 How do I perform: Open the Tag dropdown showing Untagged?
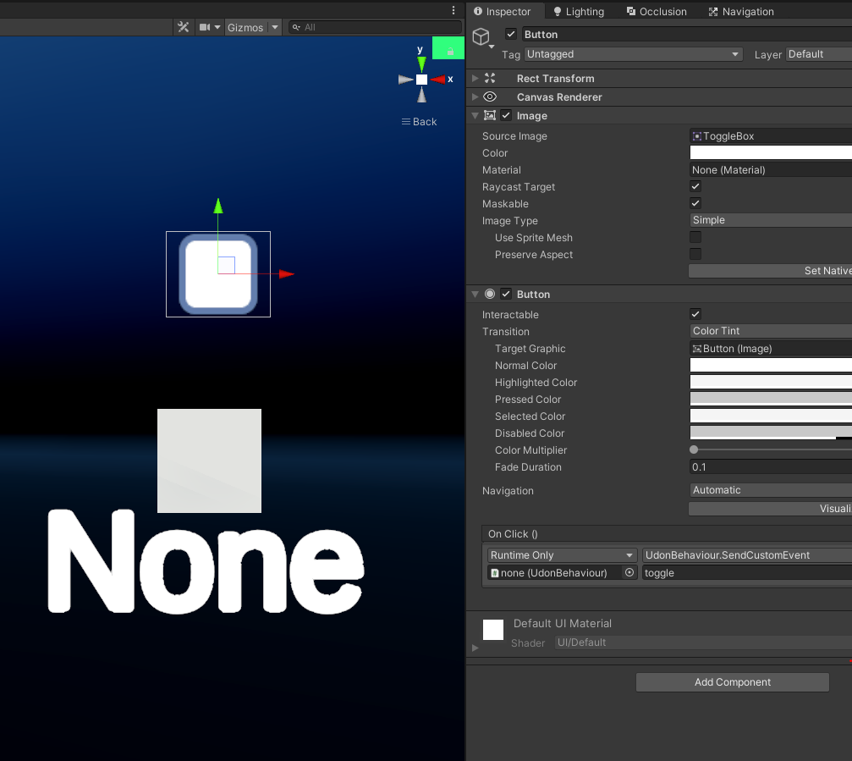633,54
